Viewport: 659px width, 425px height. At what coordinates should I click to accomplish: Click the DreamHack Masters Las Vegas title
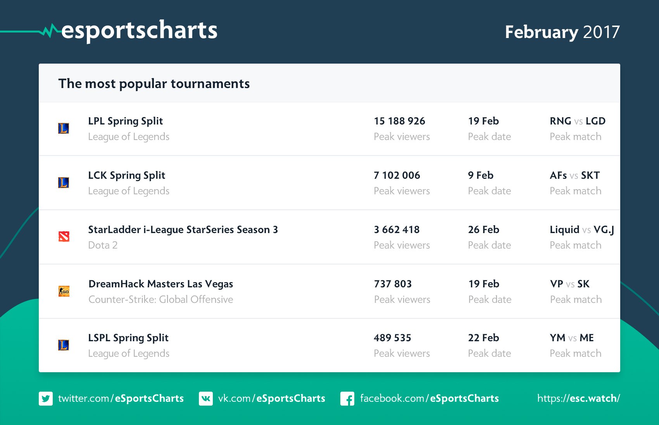[x=160, y=284]
